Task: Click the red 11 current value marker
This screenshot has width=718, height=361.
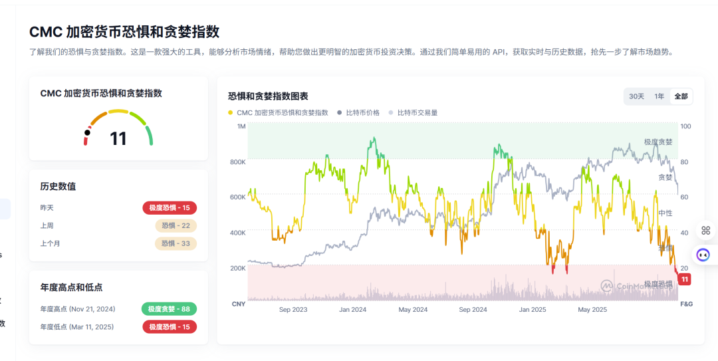Action: 684,279
